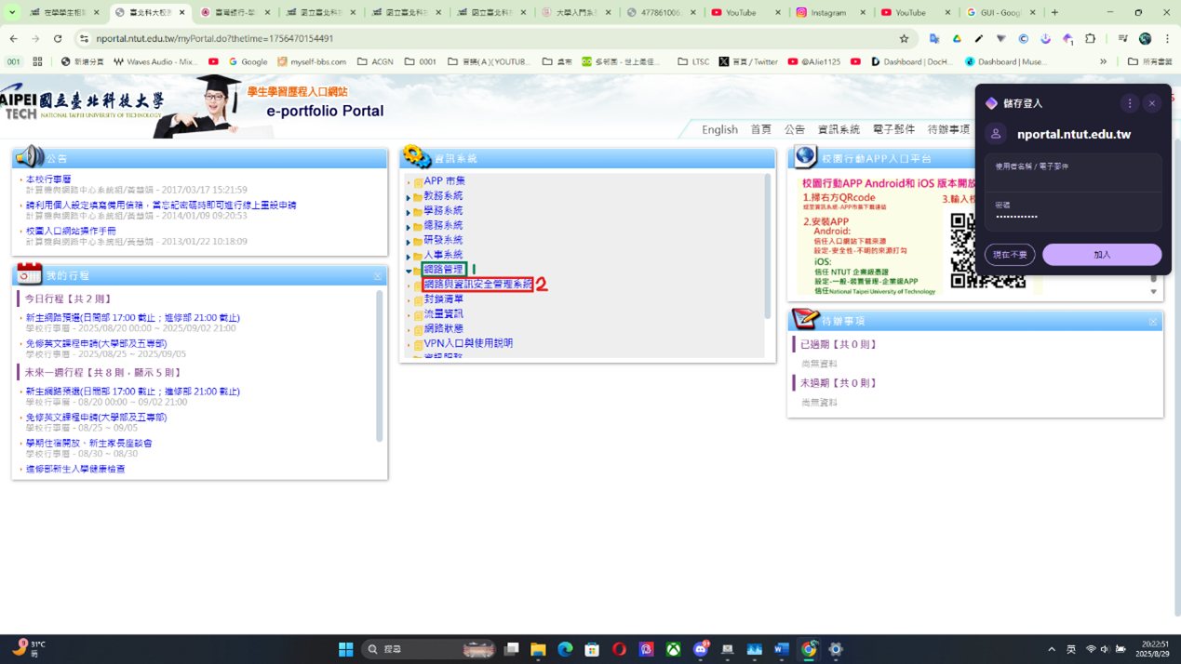Click the 加入 button in save-login popup
Image resolution: width=1181 pixels, height=664 pixels.
(1101, 255)
